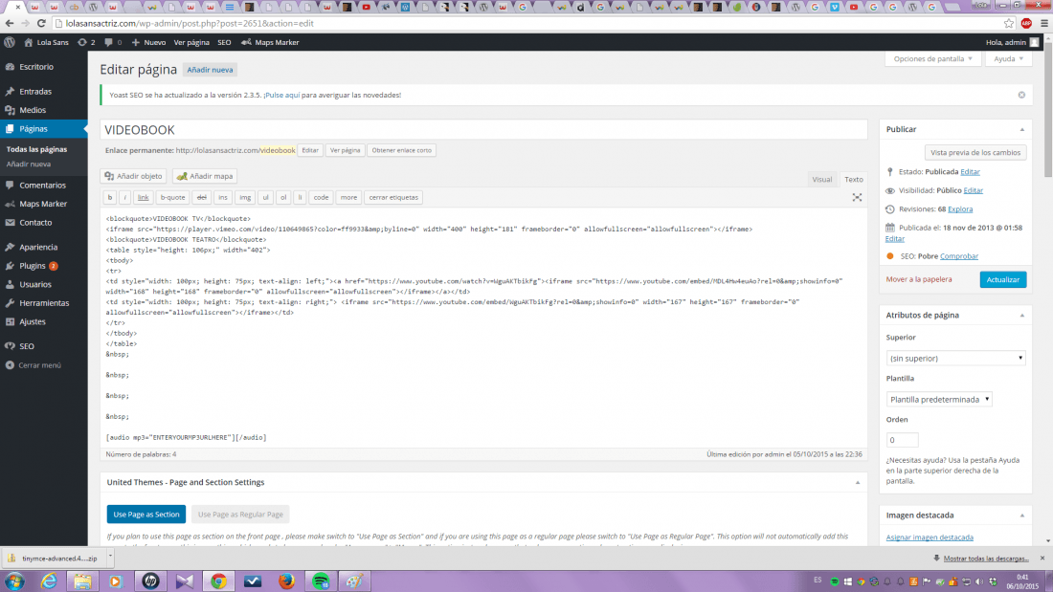This screenshot has height=592, width=1053.
Task: Click the b-quote quicktag button
Action: pyautogui.click(x=172, y=197)
